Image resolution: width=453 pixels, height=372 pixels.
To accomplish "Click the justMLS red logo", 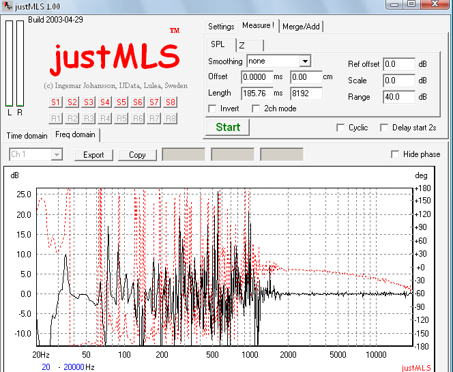I will [x=115, y=59].
